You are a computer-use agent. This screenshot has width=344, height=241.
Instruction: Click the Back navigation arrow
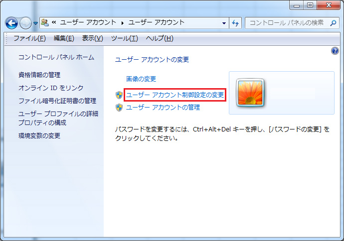(x=11, y=23)
